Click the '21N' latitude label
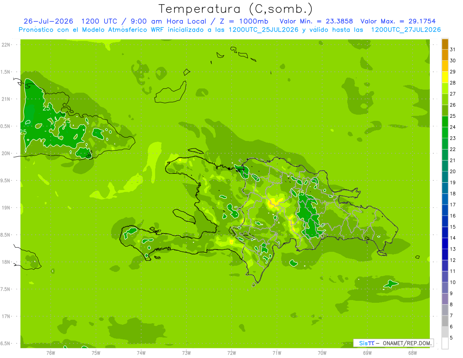Image resolution: width=463 pixels, height=358 pixels. [6, 99]
